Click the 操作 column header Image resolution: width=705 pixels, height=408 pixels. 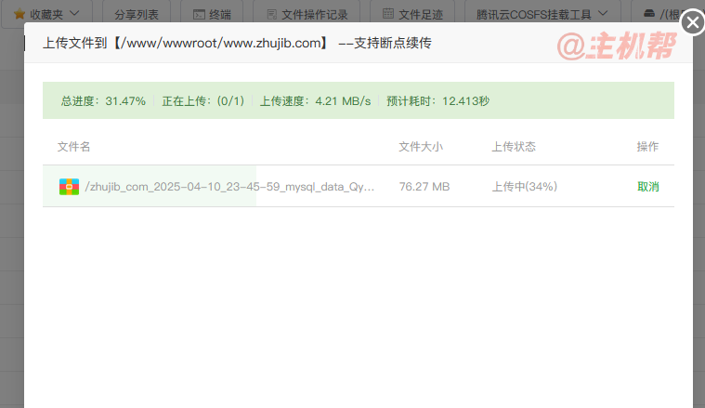pos(648,147)
